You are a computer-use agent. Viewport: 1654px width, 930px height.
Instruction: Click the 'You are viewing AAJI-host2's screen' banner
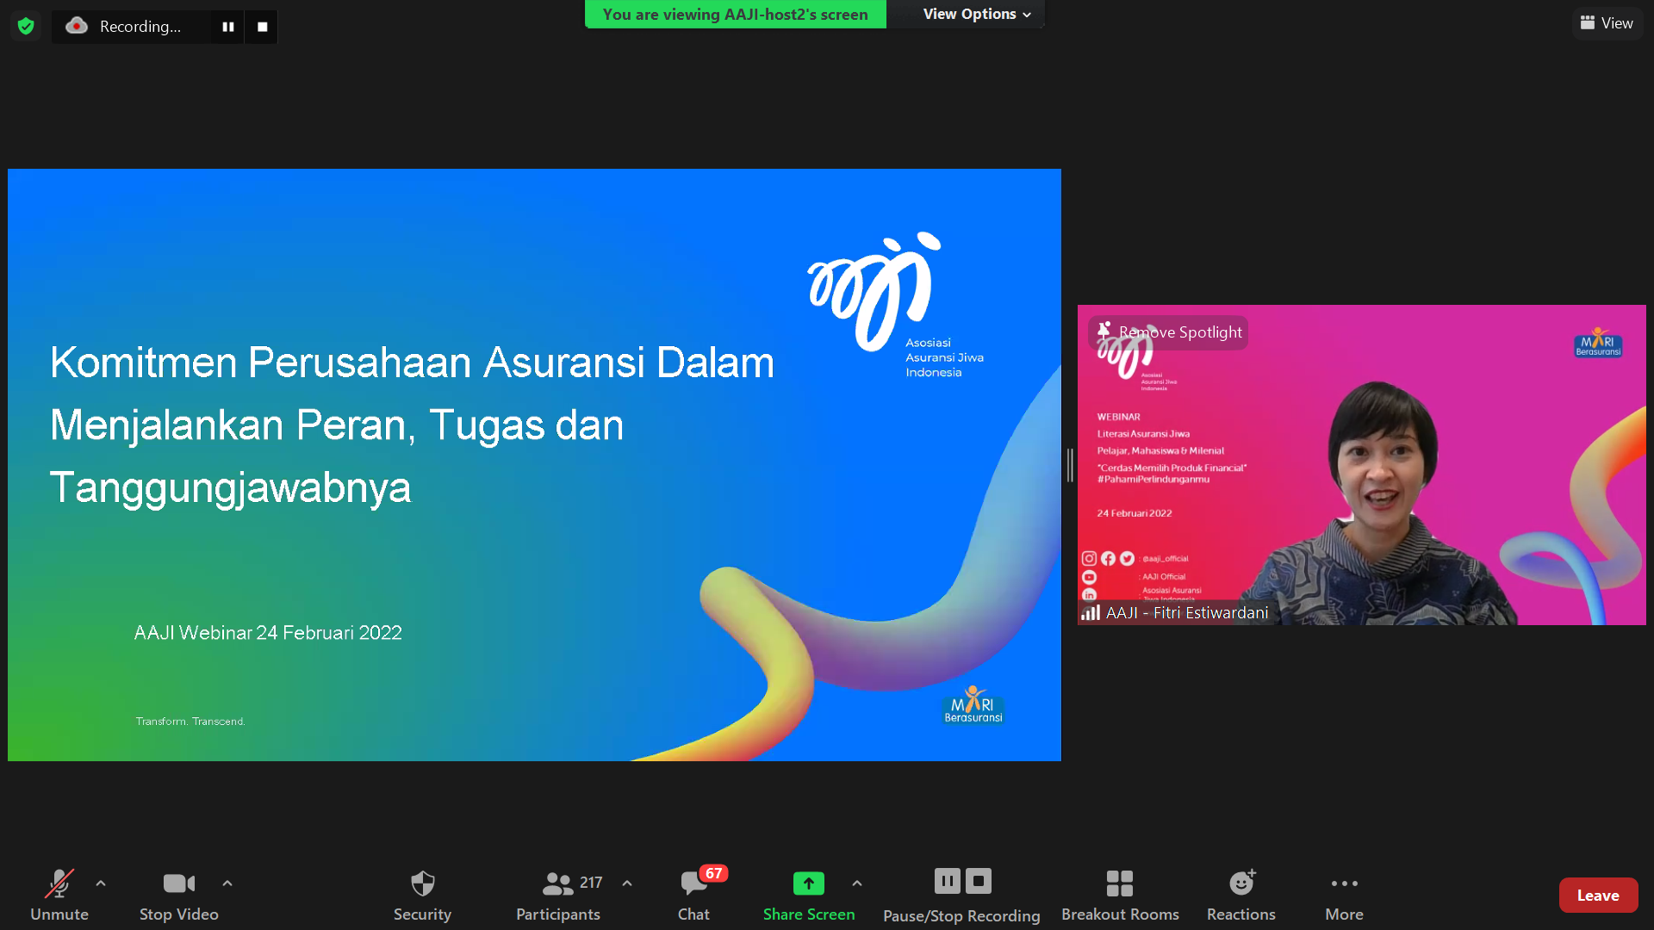pos(735,14)
